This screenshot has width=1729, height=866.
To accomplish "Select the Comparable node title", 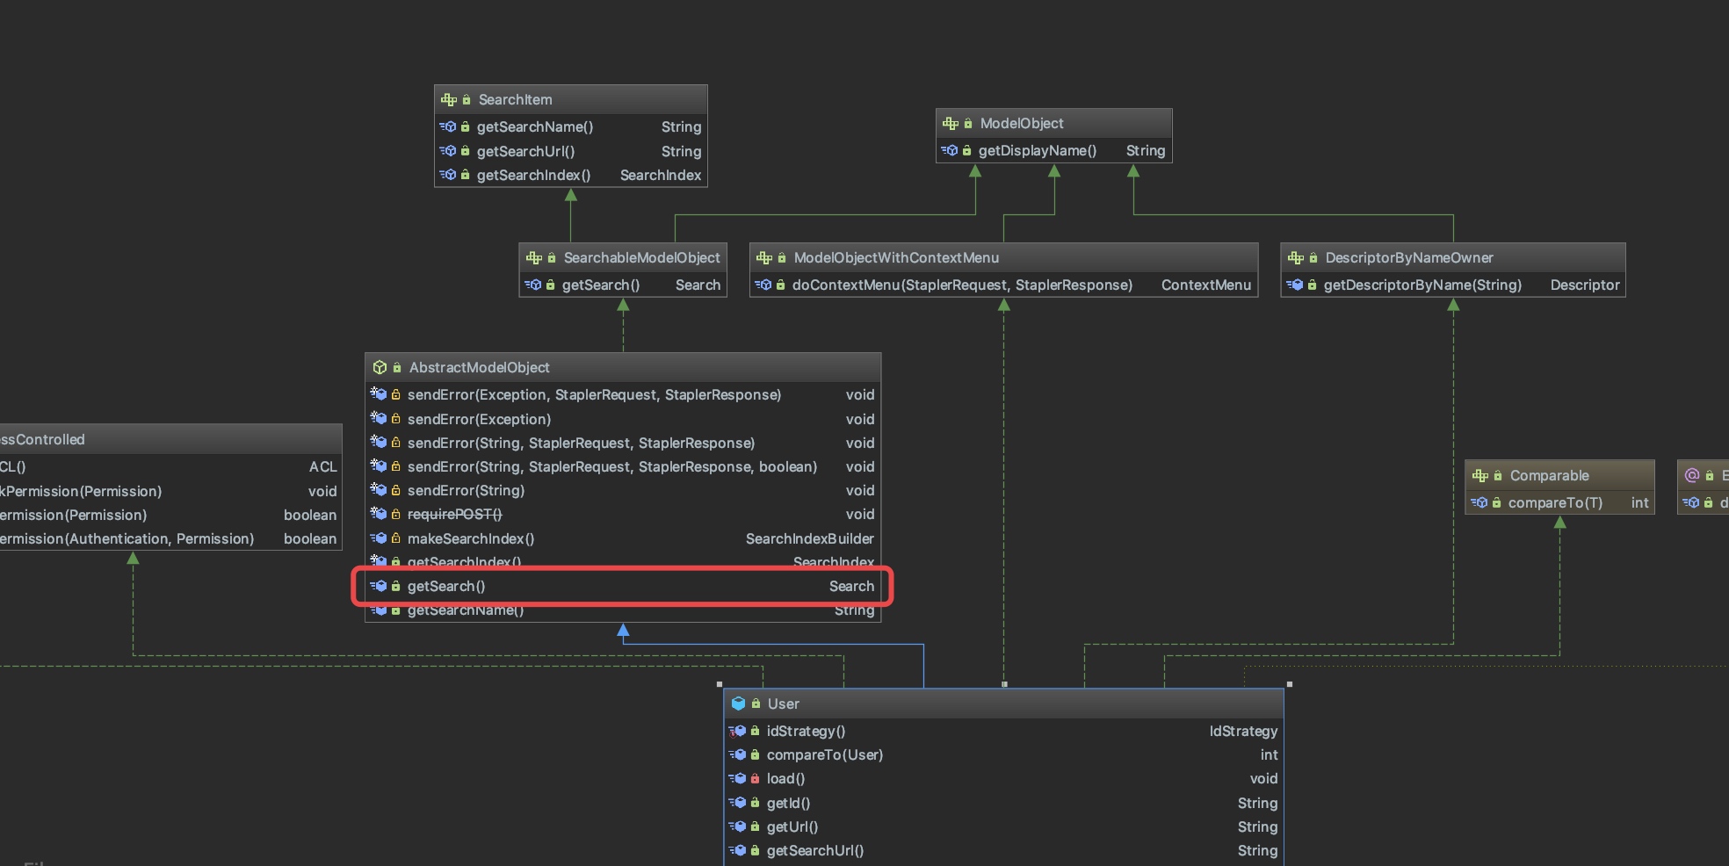I will tap(1550, 476).
